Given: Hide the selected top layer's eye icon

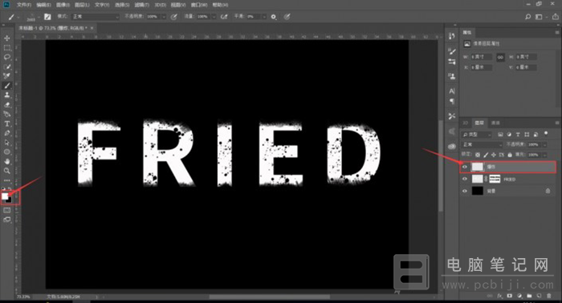Looking at the screenshot, I should click(465, 167).
